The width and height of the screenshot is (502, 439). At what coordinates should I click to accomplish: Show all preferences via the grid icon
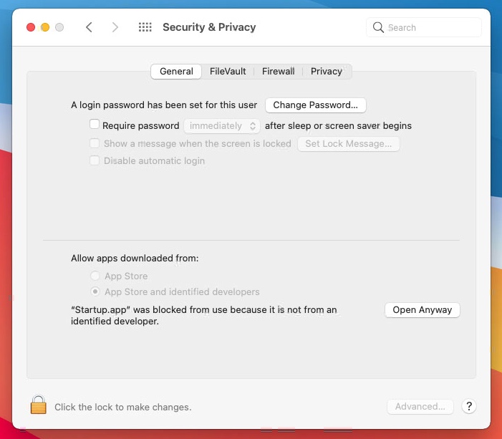145,27
